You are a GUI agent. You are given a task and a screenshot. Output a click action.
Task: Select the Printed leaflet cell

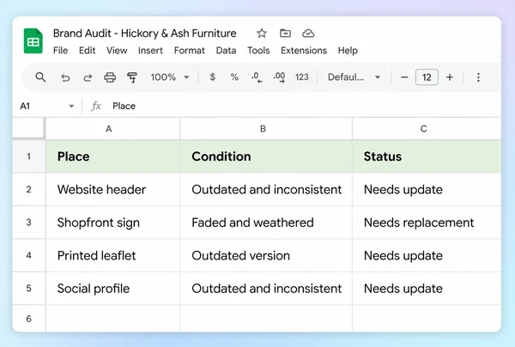112,256
